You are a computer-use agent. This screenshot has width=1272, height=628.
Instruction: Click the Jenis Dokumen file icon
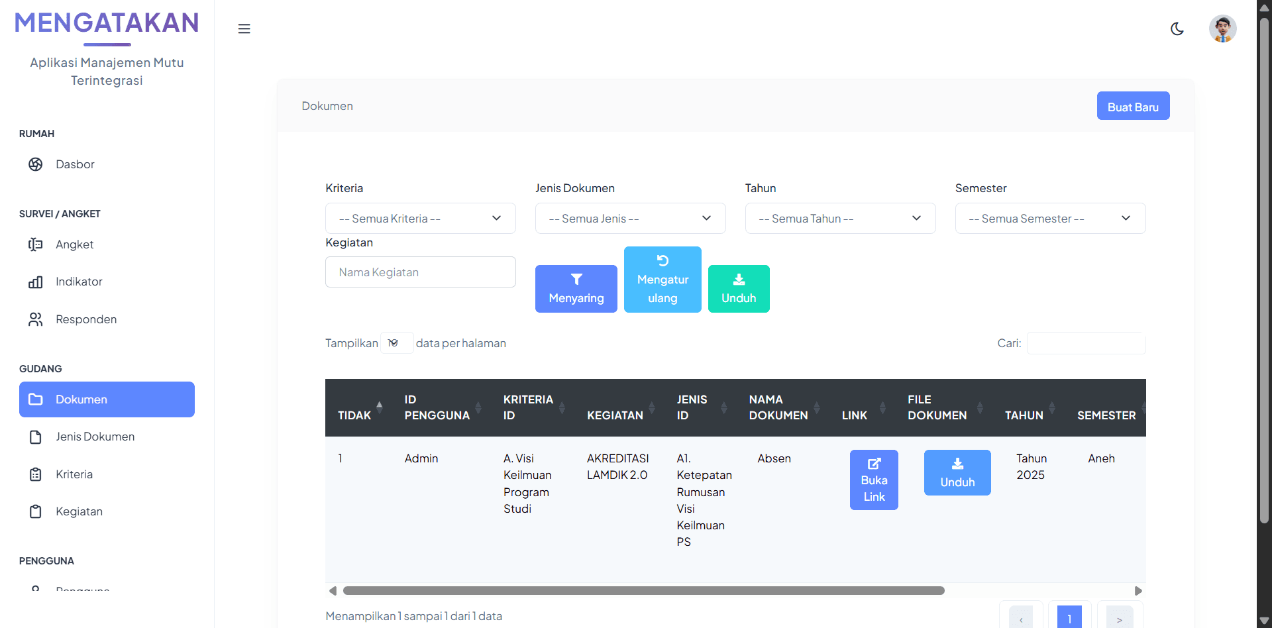point(36,437)
